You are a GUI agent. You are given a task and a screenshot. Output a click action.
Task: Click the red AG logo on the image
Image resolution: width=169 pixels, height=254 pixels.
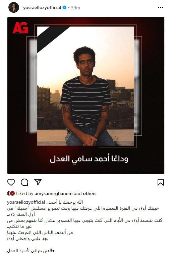pos(20,28)
